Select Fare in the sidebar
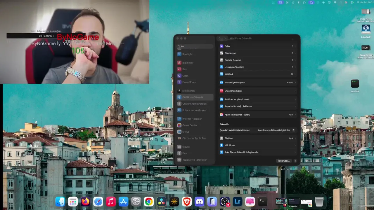 point(195,153)
